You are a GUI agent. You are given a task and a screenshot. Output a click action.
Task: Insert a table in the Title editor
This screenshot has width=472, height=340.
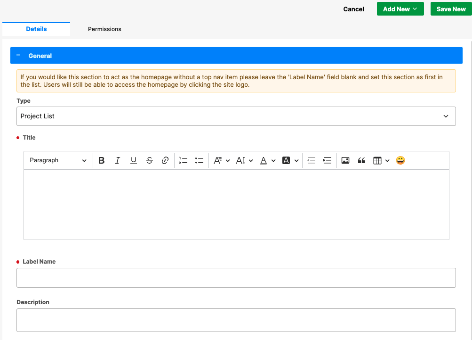pos(377,160)
